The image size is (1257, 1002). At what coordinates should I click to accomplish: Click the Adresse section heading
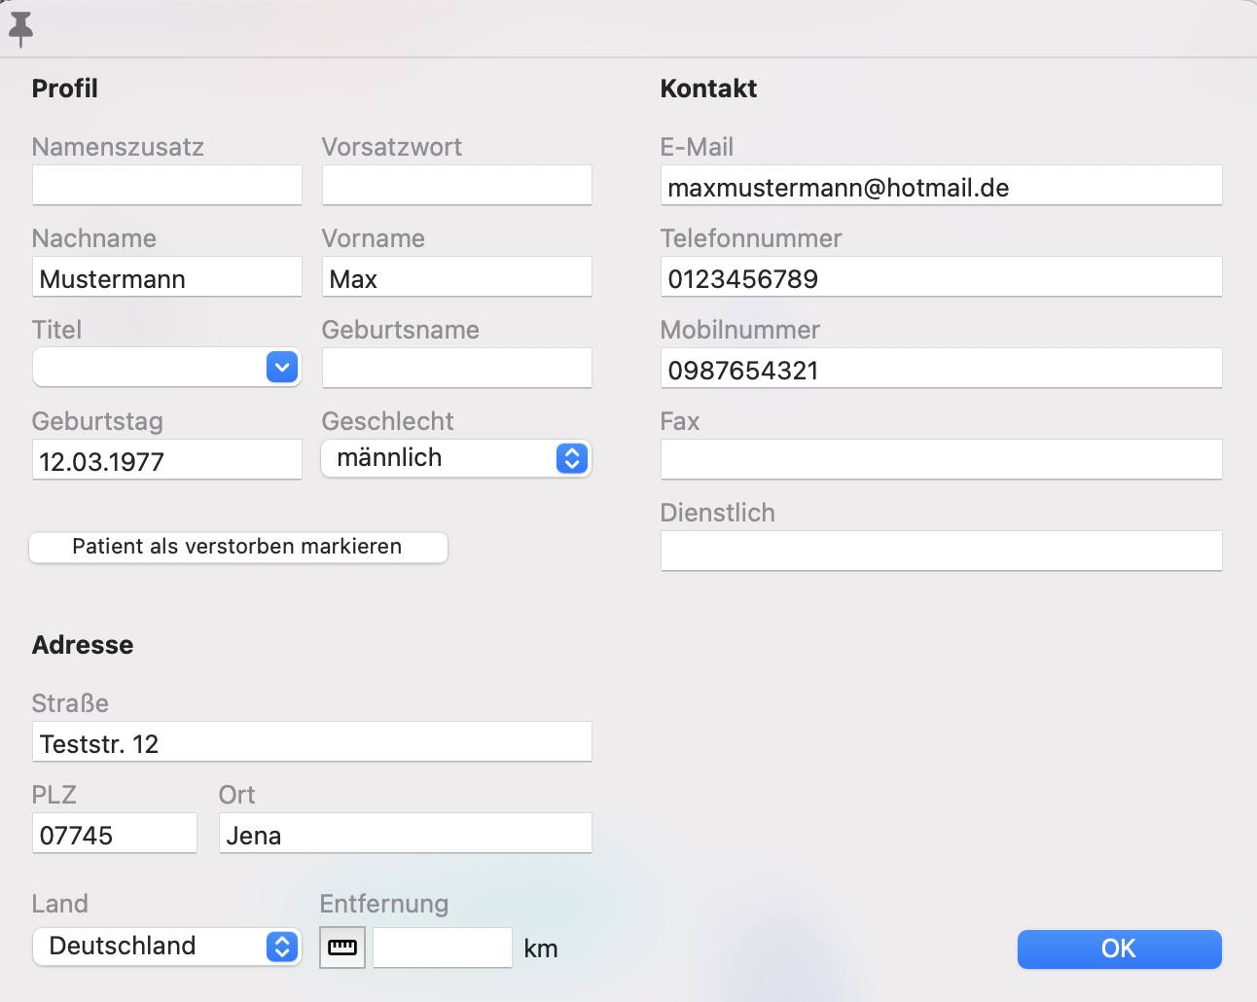point(83,645)
